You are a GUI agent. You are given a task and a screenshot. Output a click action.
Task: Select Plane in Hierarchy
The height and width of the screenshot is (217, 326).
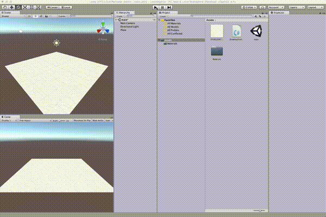pyautogui.click(x=123, y=30)
